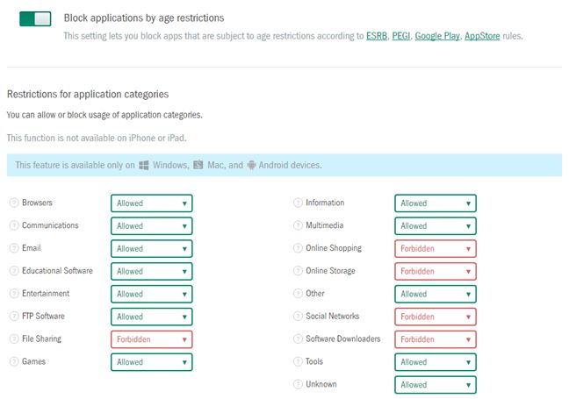The width and height of the screenshot is (569, 399).
Task: Click the Windows logo icon in banner
Action: pos(144,165)
